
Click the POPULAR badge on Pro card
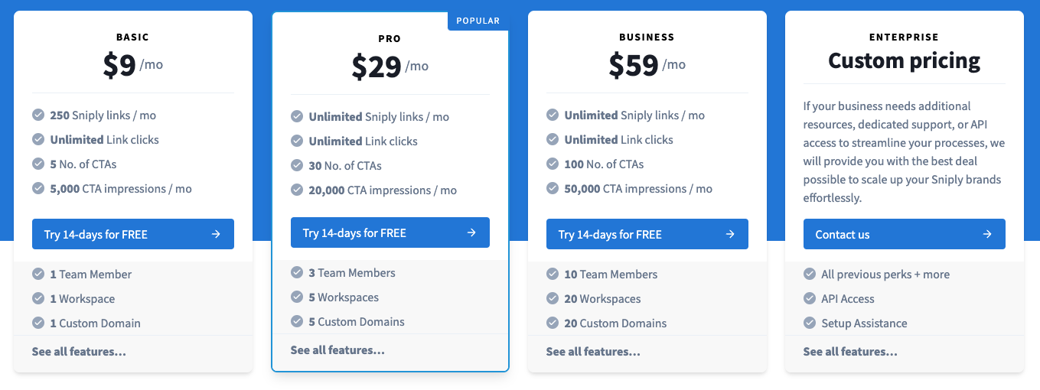pyautogui.click(x=478, y=21)
